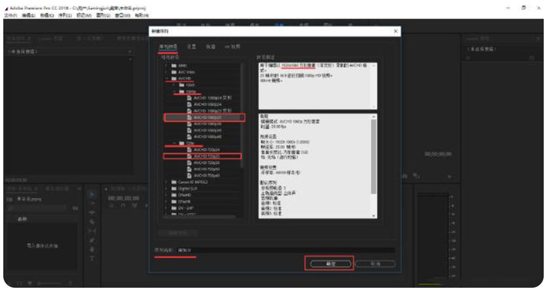Choose the AVCHD 720p25 preset
Viewport: 547px width, 291px height.
[x=205, y=156]
